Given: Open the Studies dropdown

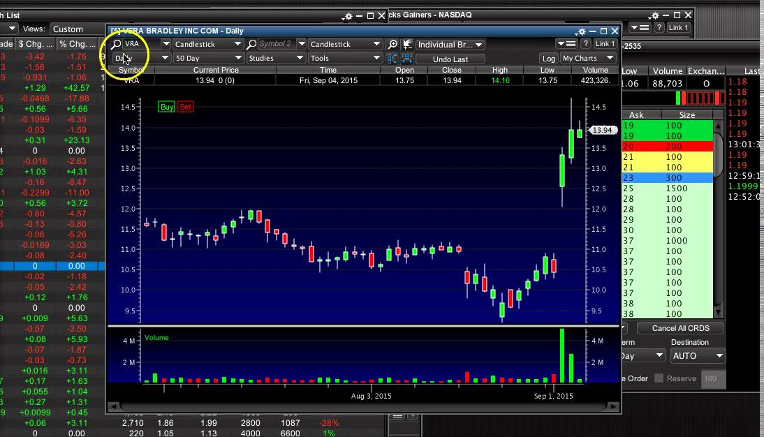Looking at the screenshot, I should click(276, 59).
